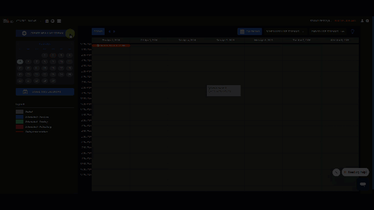Image resolution: width=374 pixels, height=210 pixels.
Task: Click the site logo in the top-left corner
Action: (x=8, y=21)
